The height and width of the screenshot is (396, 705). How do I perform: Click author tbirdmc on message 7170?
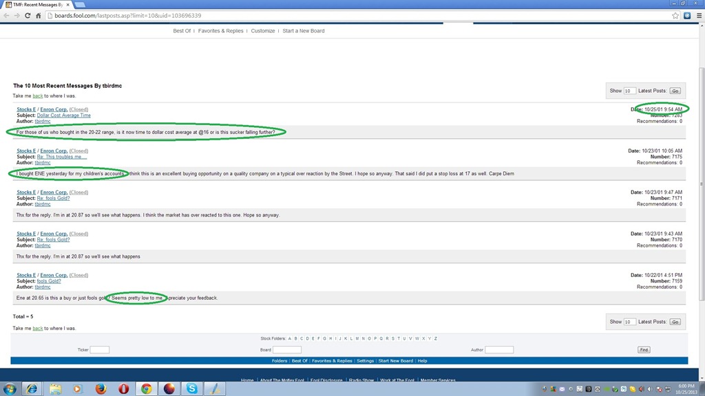click(43, 245)
